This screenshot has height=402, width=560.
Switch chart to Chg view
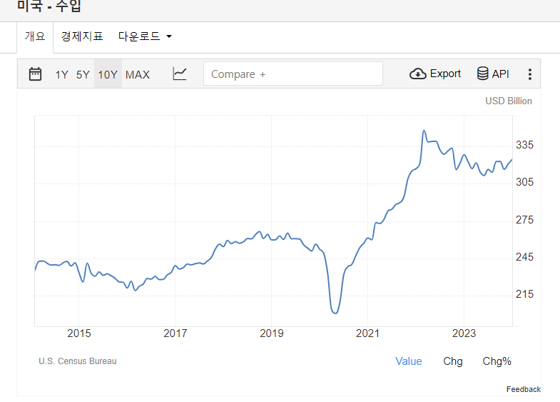(453, 361)
